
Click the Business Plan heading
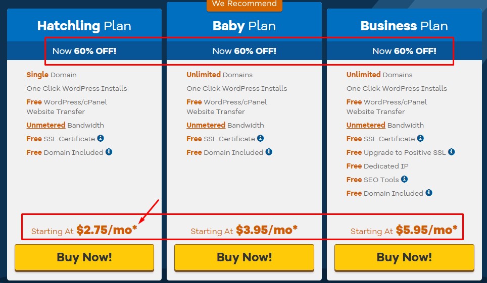pyautogui.click(x=404, y=26)
